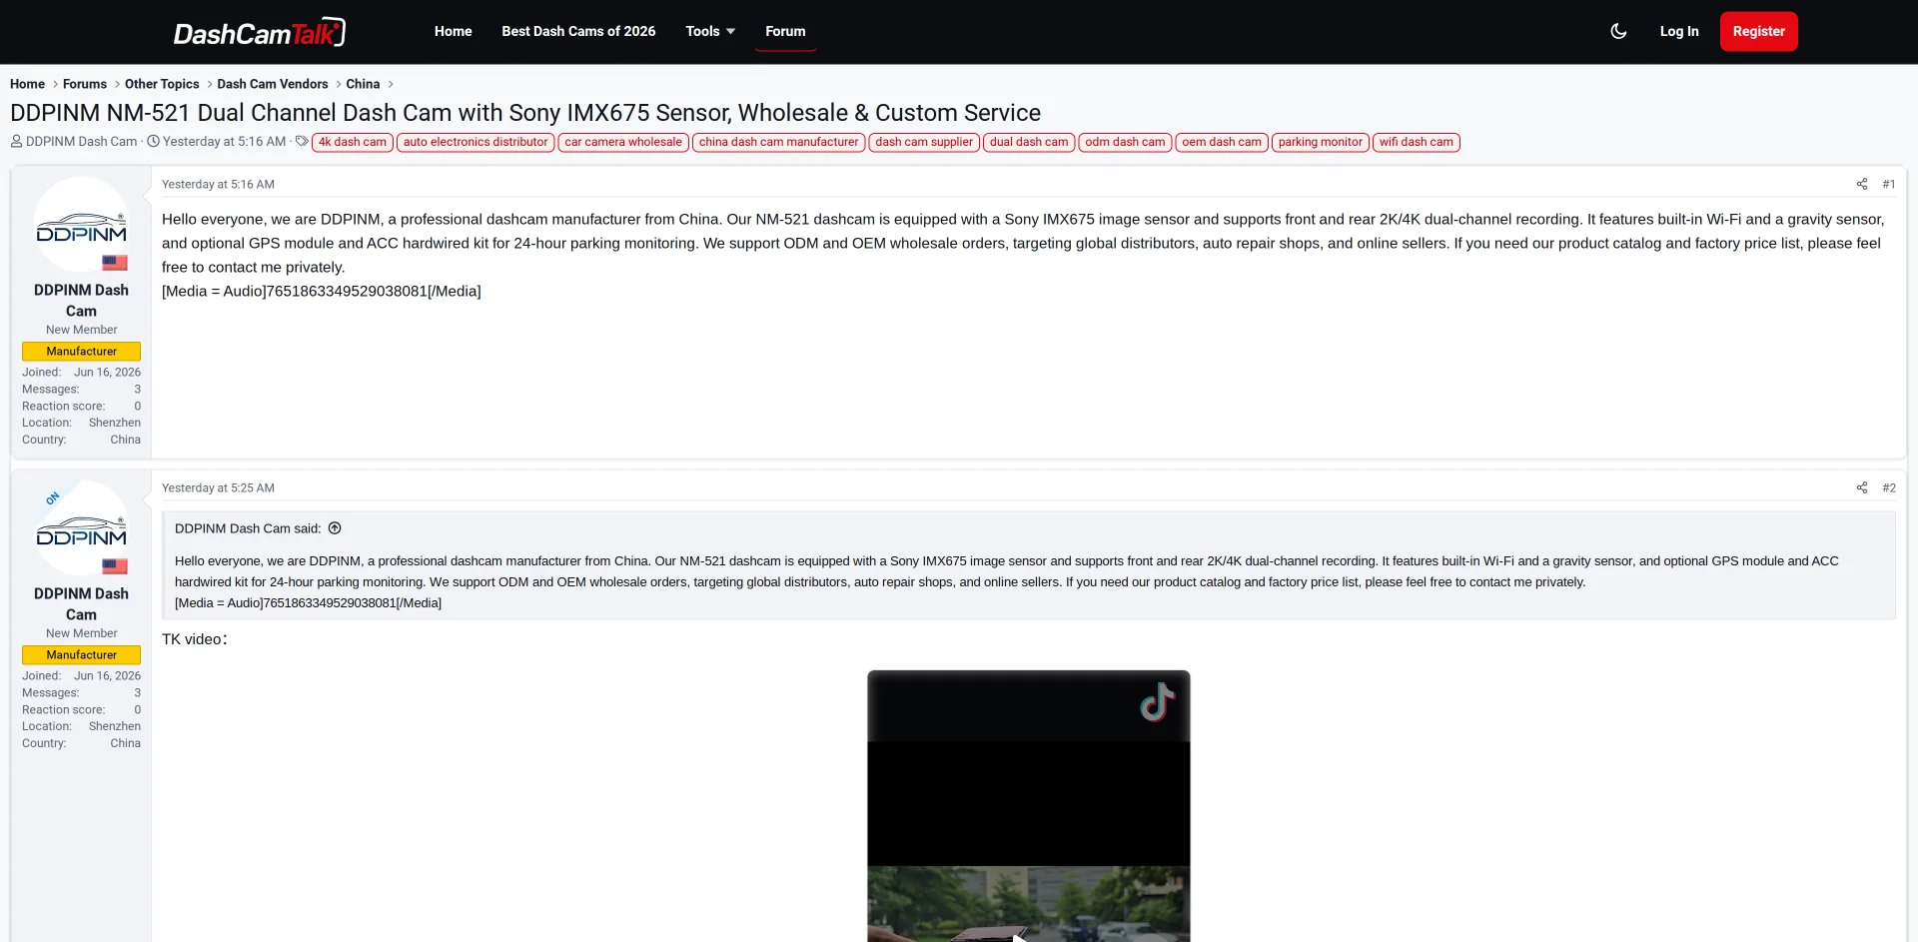Click the DashCamTalk logo
This screenshot has height=942, width=1918.
click(x=260, y=32)
